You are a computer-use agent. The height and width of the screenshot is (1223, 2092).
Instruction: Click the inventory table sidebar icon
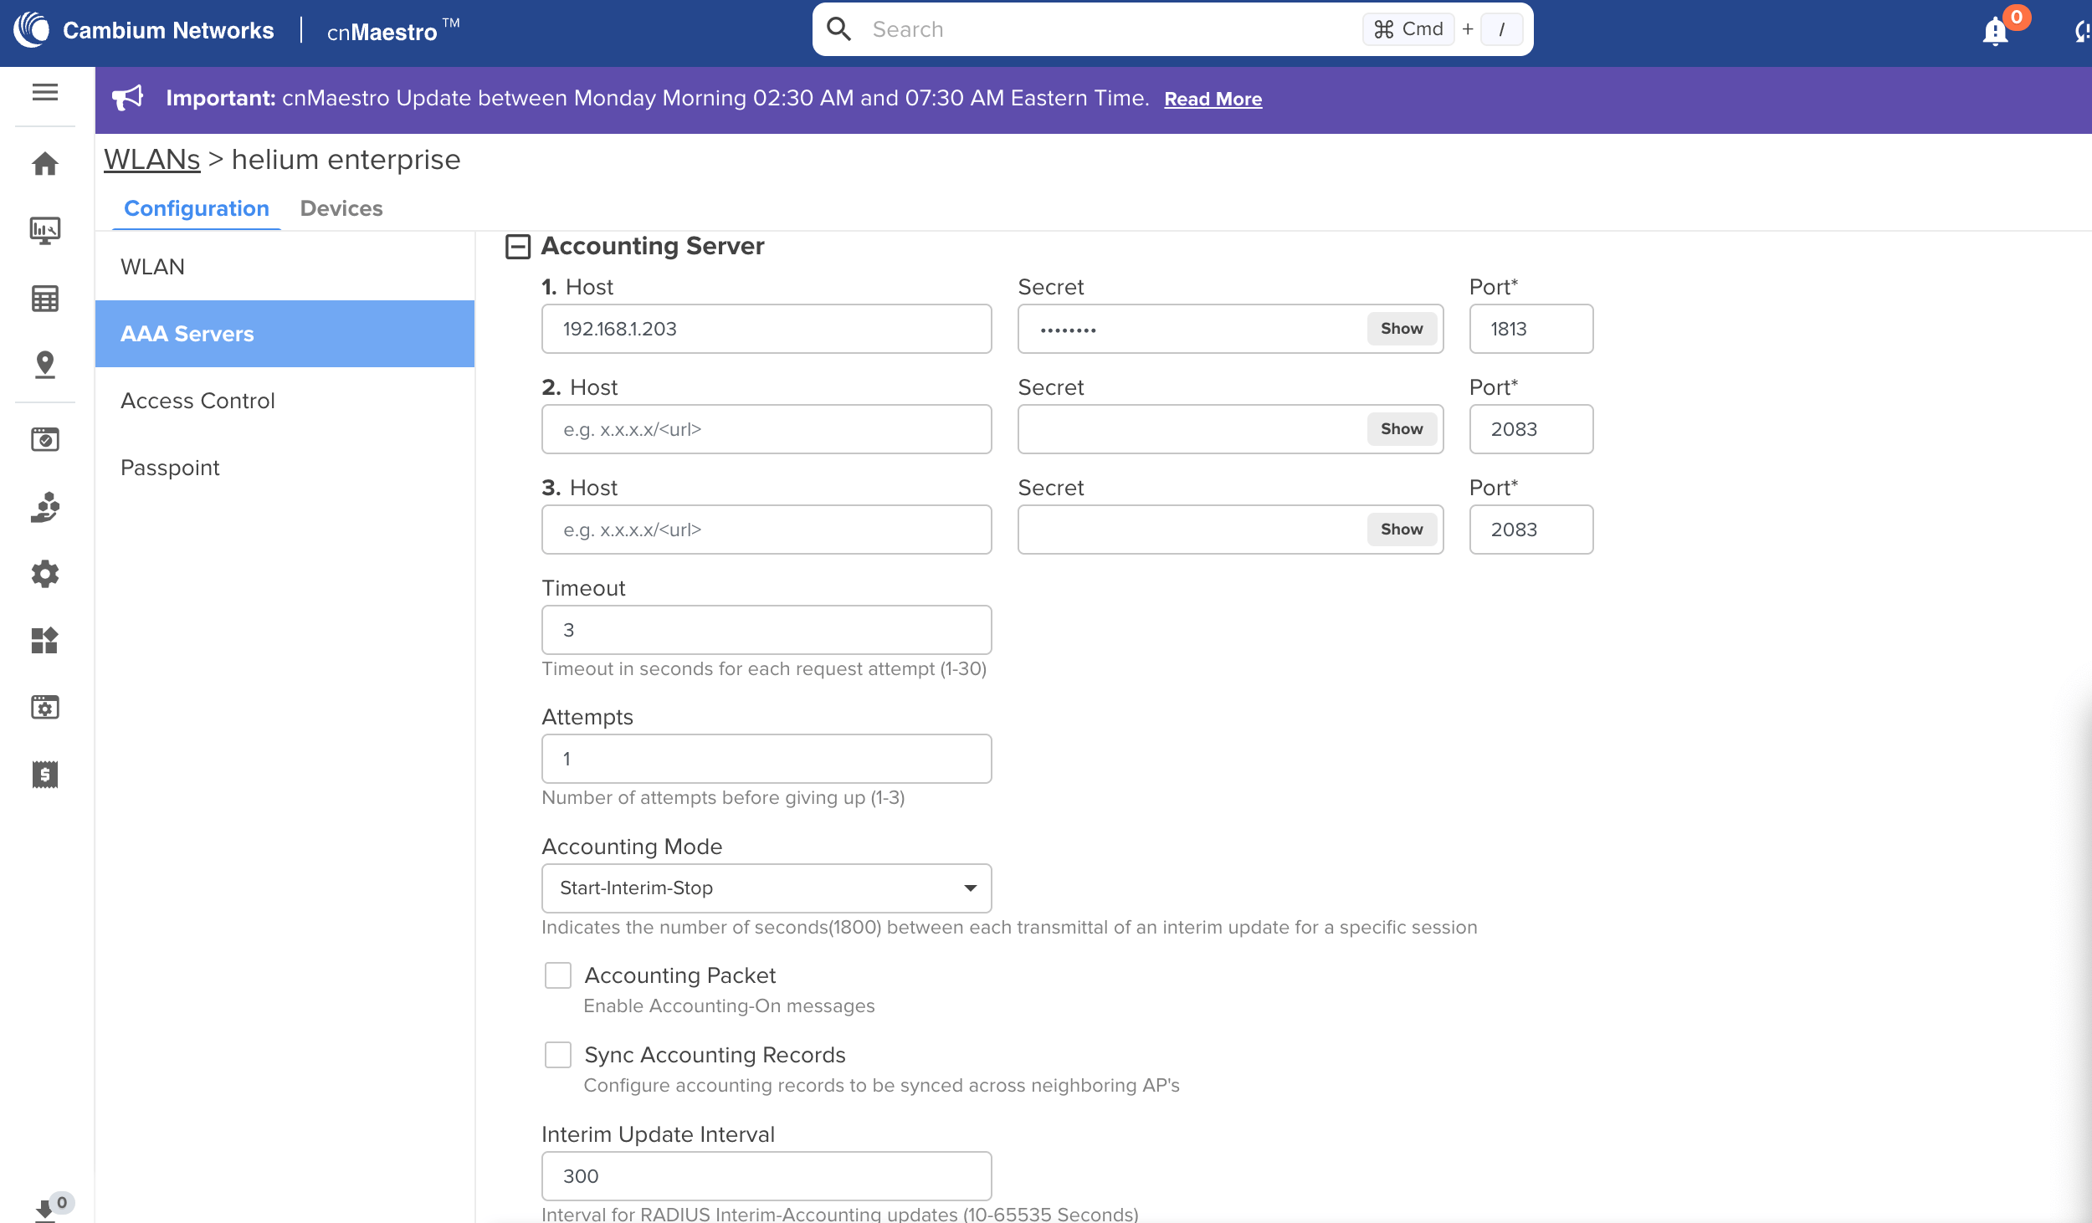click(x=45, y=299)
